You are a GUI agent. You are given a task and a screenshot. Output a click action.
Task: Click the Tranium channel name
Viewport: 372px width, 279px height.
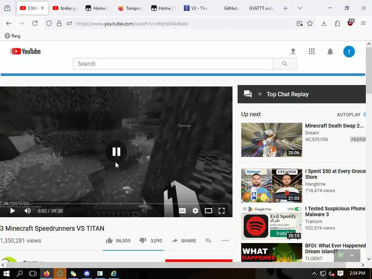click(314, 221)
